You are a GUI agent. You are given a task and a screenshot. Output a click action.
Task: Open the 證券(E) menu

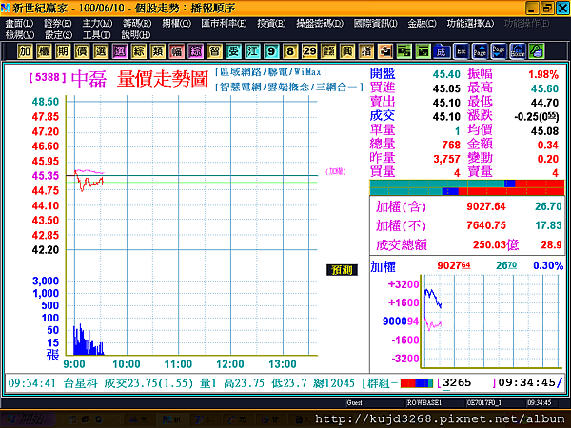point(57,23)
